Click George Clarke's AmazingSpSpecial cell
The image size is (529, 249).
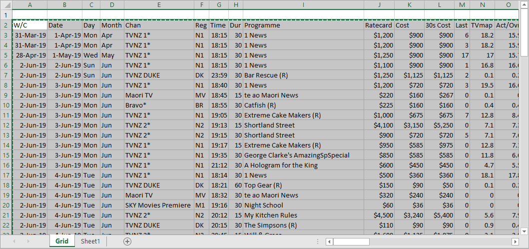[x=303, y=155]
